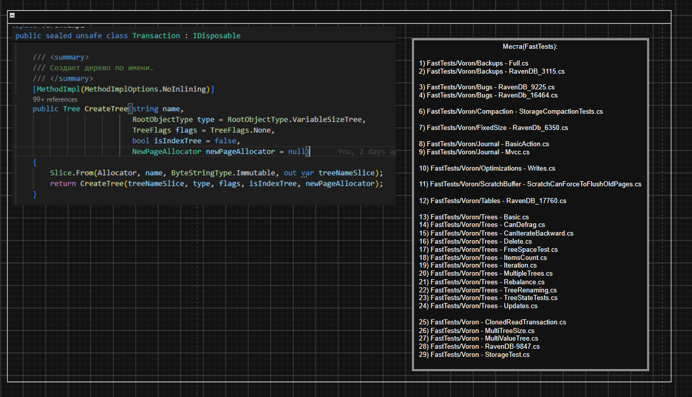Image resolution: width=692 pixels, height=397 pixels.
Task: Select the "Trees - Delete.cs" line
Action: 475,241
